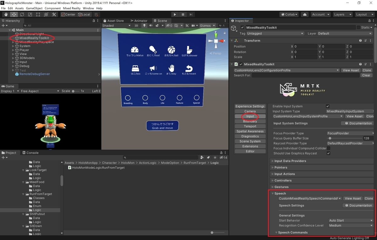
Task: Click the つかんでうごかす Grab and move button
Action: (162, 126)
